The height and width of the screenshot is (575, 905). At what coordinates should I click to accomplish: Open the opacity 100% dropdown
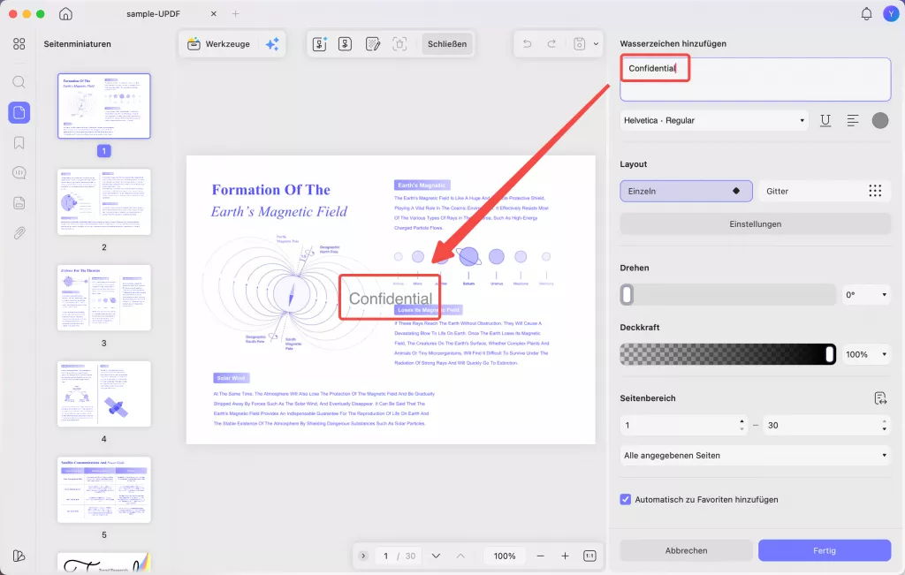(x=866, y=355)
